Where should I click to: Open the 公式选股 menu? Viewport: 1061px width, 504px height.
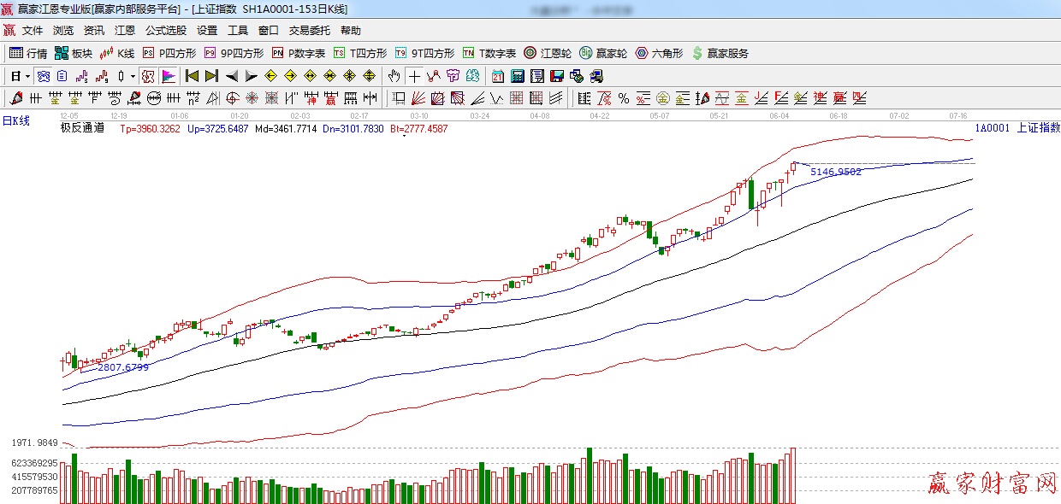[x=165, y=30]
